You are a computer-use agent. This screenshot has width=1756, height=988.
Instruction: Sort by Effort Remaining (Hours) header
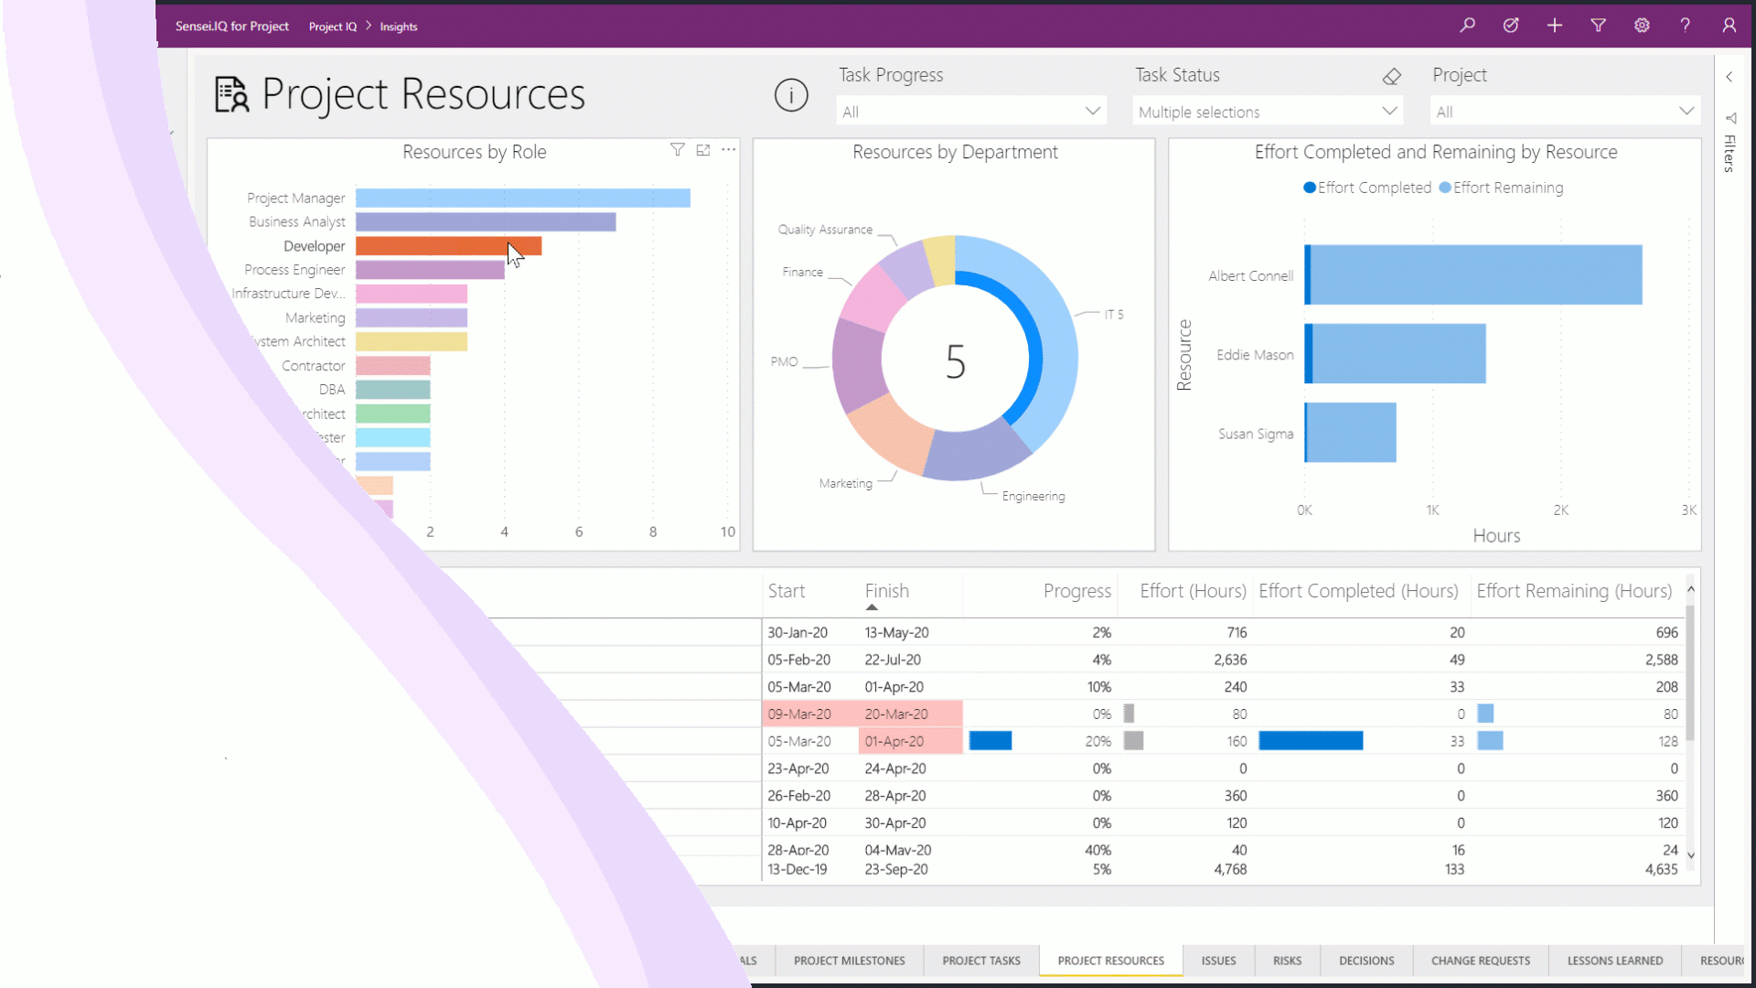(1574, 591)
